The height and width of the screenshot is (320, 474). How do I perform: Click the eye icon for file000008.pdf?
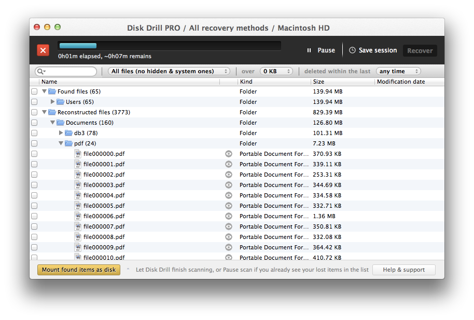click(x=229, y=237)
